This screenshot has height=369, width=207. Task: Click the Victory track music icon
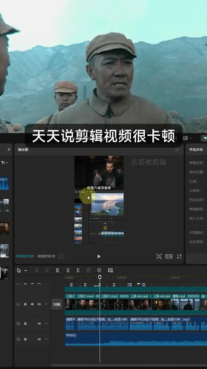pyautogui.click(x=18, y=339)
